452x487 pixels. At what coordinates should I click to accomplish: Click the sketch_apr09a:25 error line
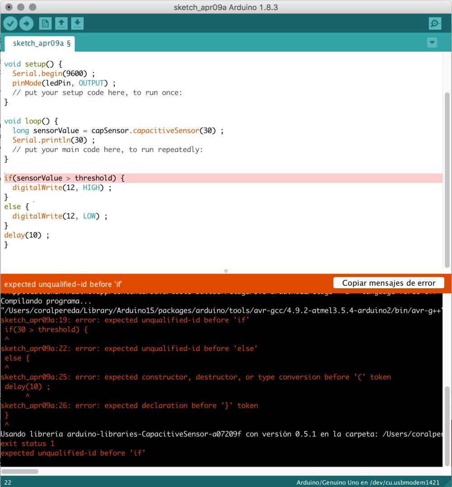(196, 377)
